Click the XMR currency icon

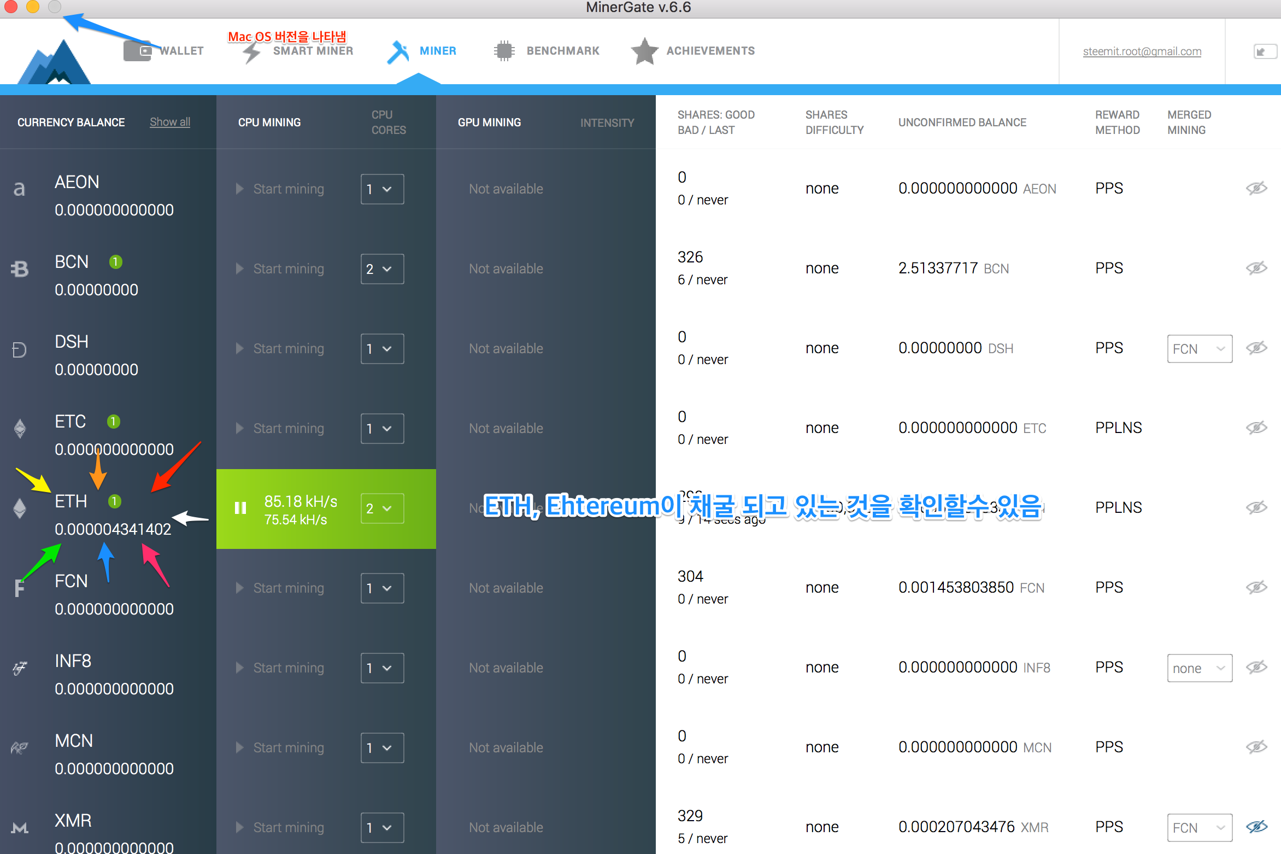click(x=20, y=828)
